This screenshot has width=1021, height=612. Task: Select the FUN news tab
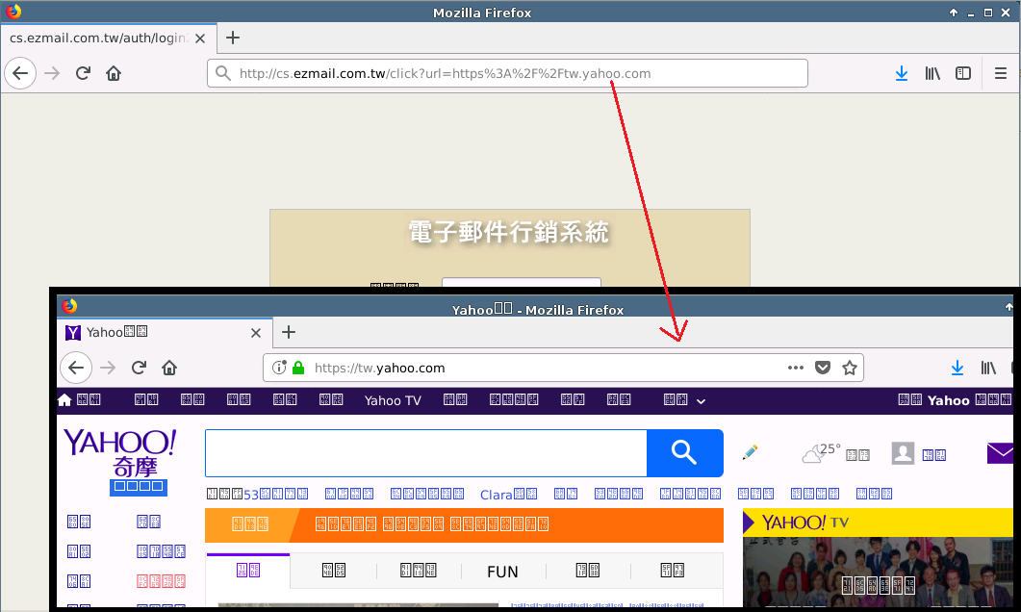click(502, 571)
